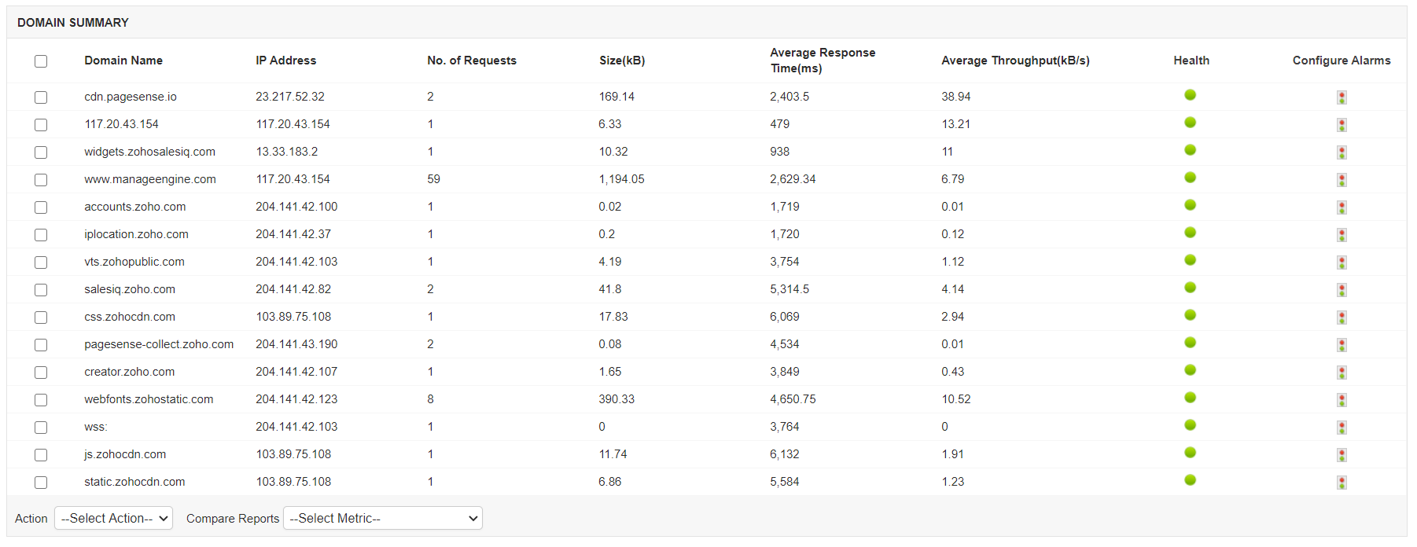Configure alarm for static.zohocdn.com

tap(1342, 483)
